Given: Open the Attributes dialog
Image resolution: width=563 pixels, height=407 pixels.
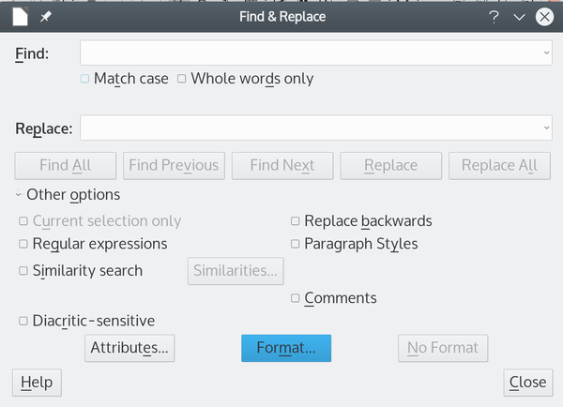Looking at the screenshot, I should [129, 348].
